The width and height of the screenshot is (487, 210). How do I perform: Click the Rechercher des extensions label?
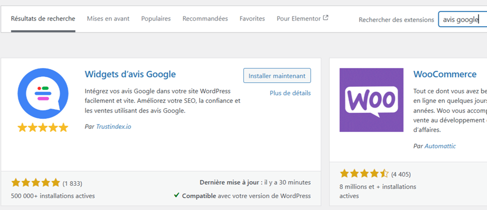tap(396, 20)
